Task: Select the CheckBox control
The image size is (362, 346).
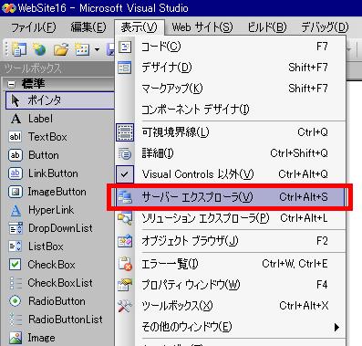Action: (x=60, y=265)
